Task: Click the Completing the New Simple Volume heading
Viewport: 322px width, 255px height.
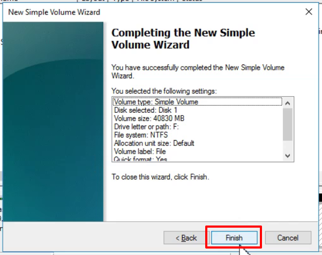Action: point(183,39)
